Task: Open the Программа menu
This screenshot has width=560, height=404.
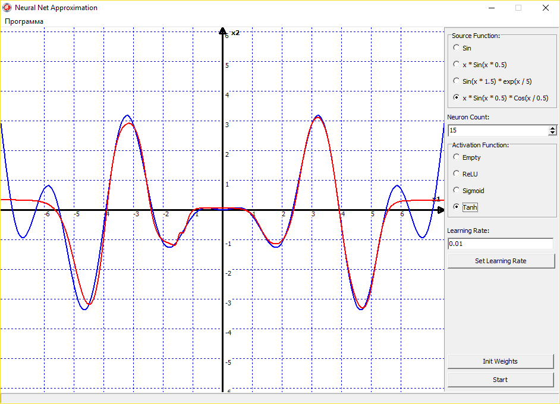Action: [x=24, y=21]
